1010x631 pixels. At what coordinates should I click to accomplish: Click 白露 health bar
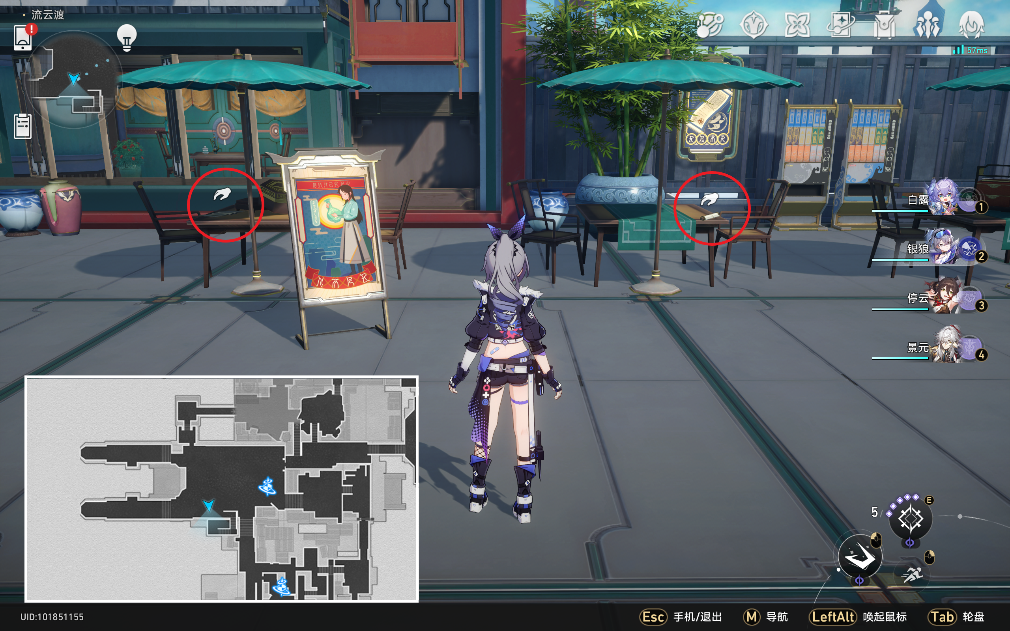[900, 211]
